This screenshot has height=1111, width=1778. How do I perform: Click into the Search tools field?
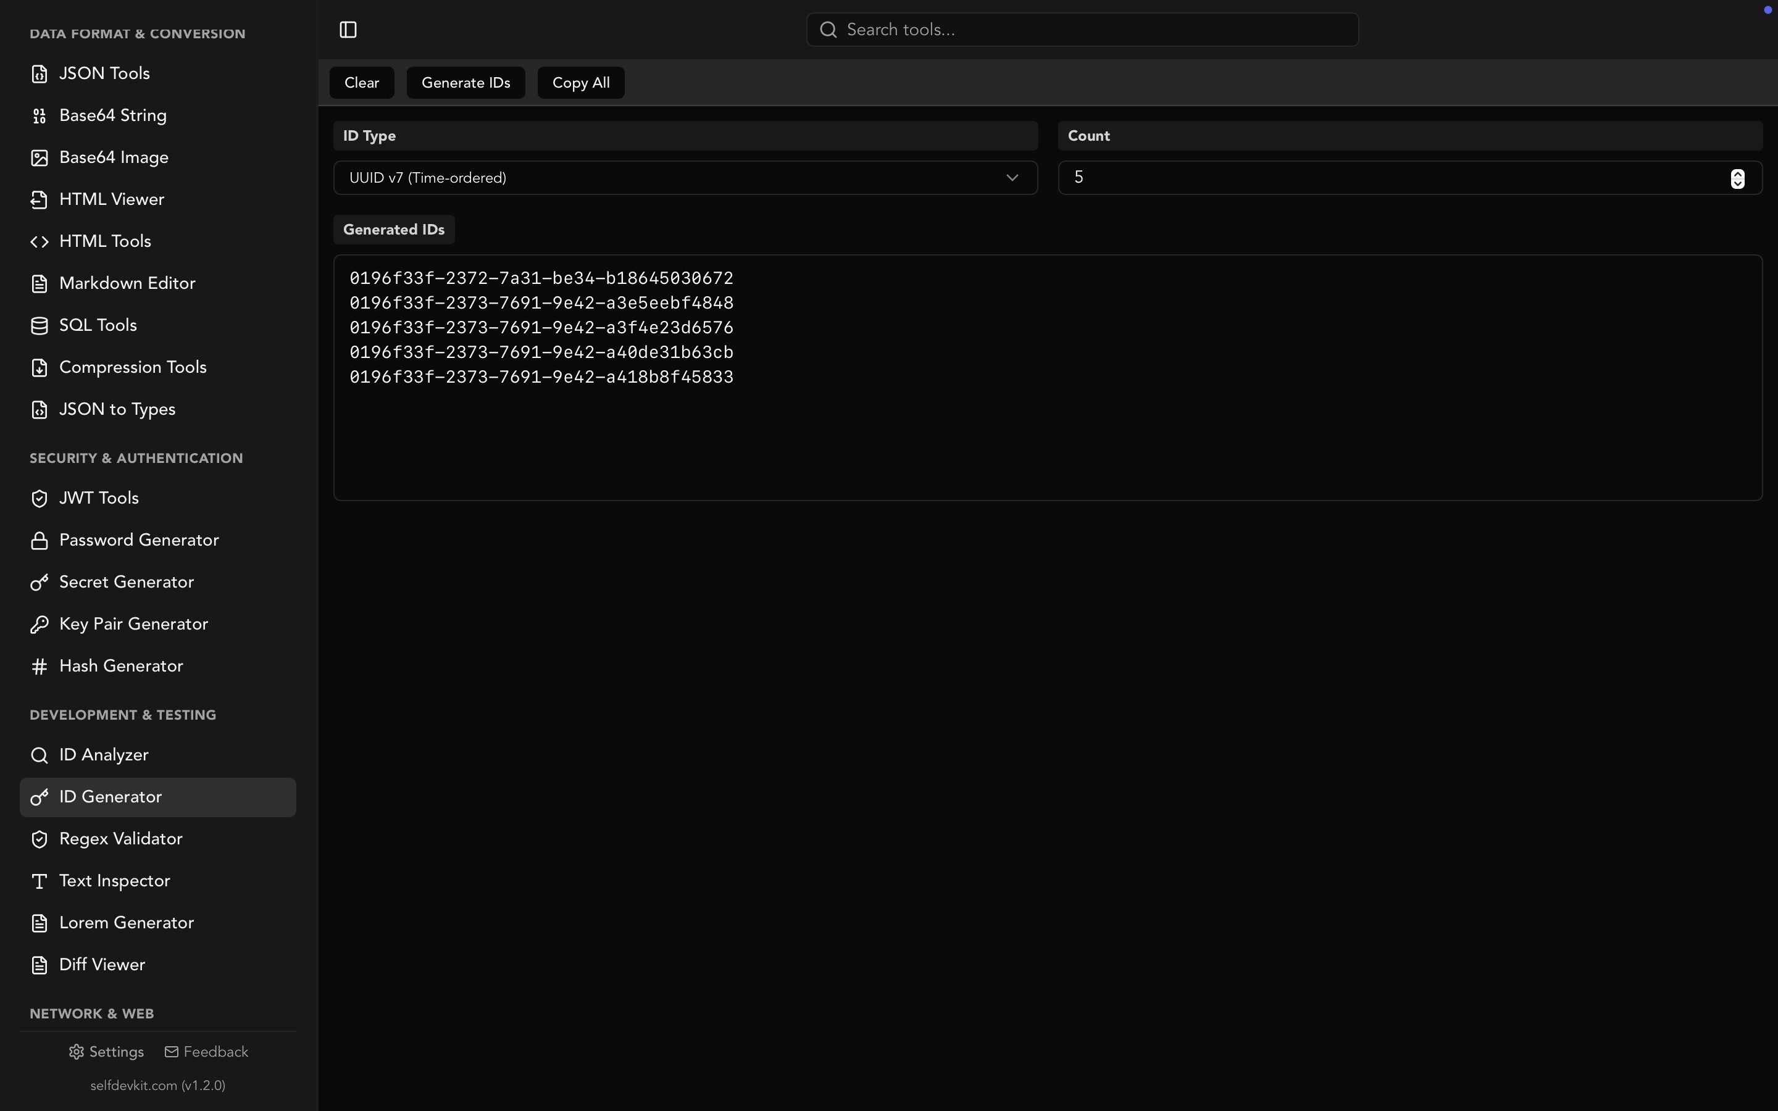[1080, 30]
